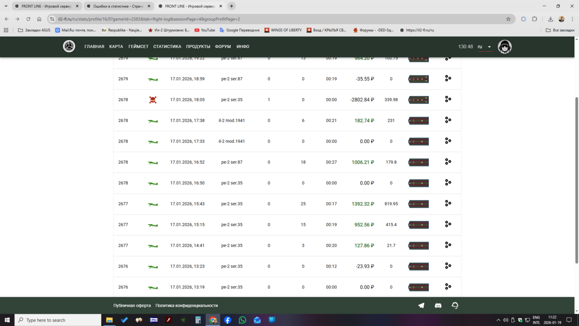Viewport: 579px width, 326px height.
Task: Click the support headset icon in footer
Action: click(x=455, y=306)
